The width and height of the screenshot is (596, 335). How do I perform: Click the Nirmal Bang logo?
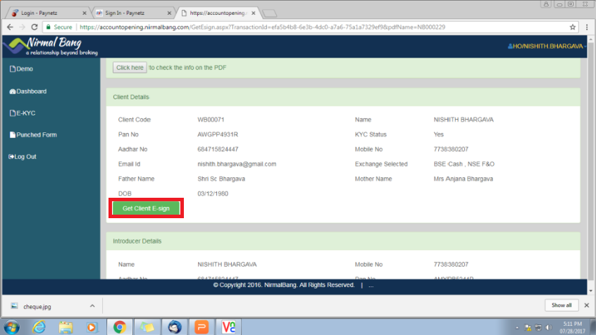[x=49, y=46]
